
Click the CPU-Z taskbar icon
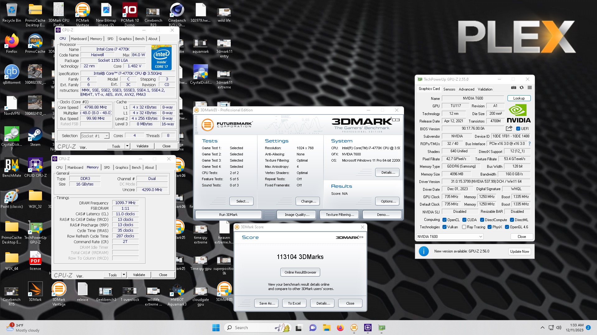[368, 328]
